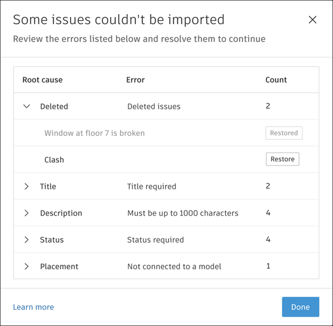Click the Root cause column header
333x326 pixels.
(42, 80)
